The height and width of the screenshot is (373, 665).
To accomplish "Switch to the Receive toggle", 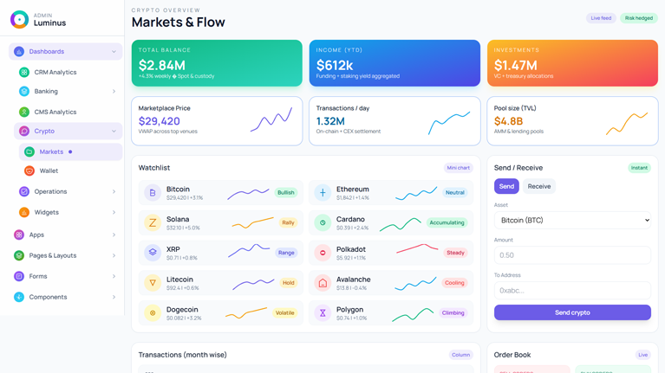I will click(x=538, y=186).
